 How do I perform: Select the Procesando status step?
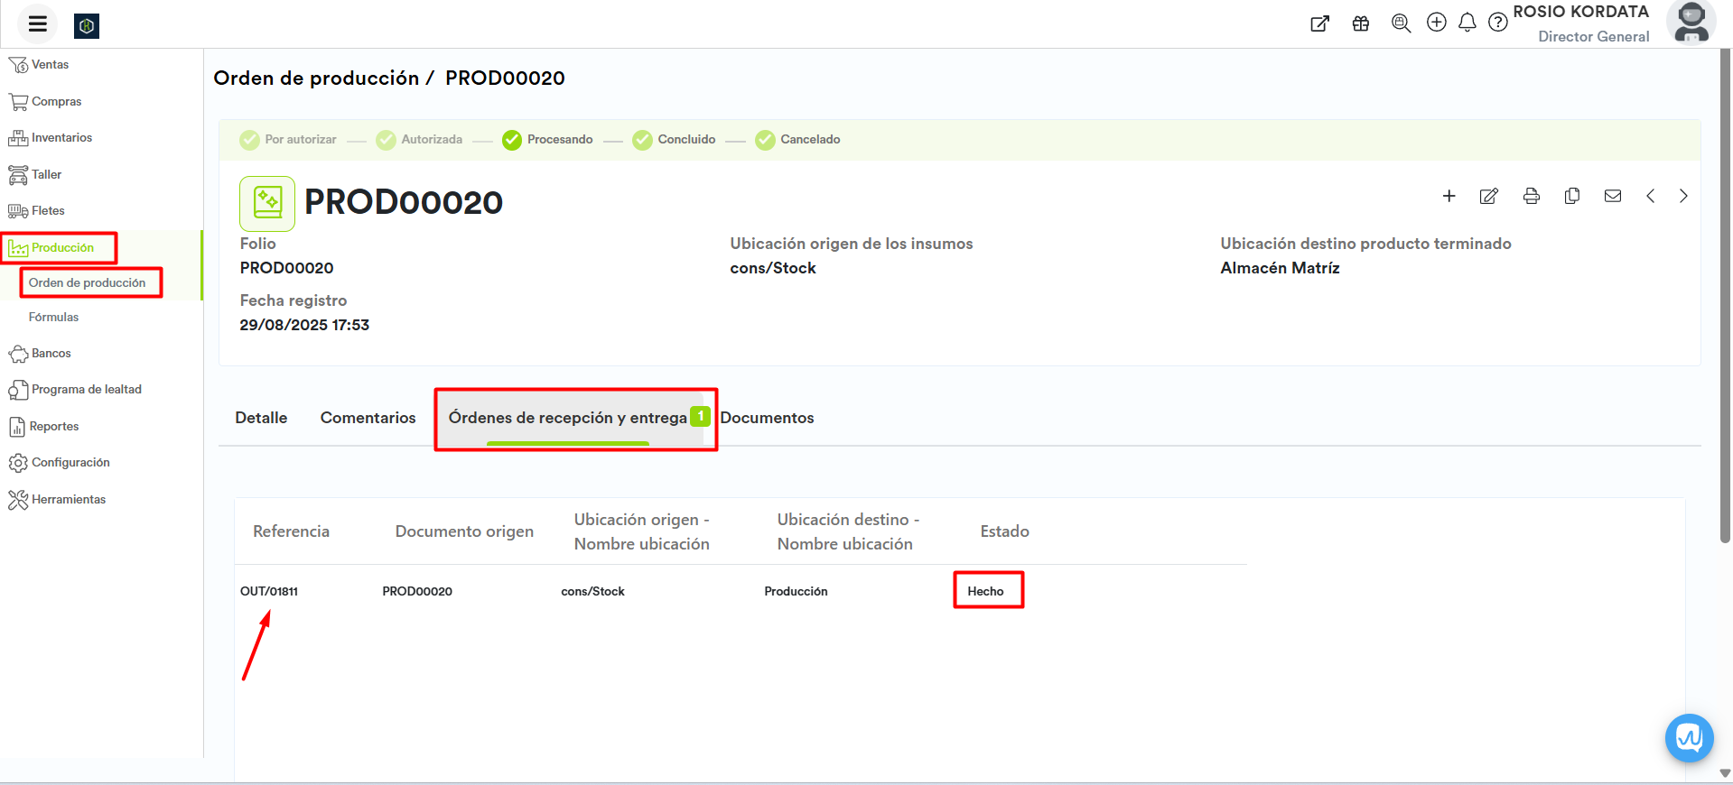(x=547, y=140)
